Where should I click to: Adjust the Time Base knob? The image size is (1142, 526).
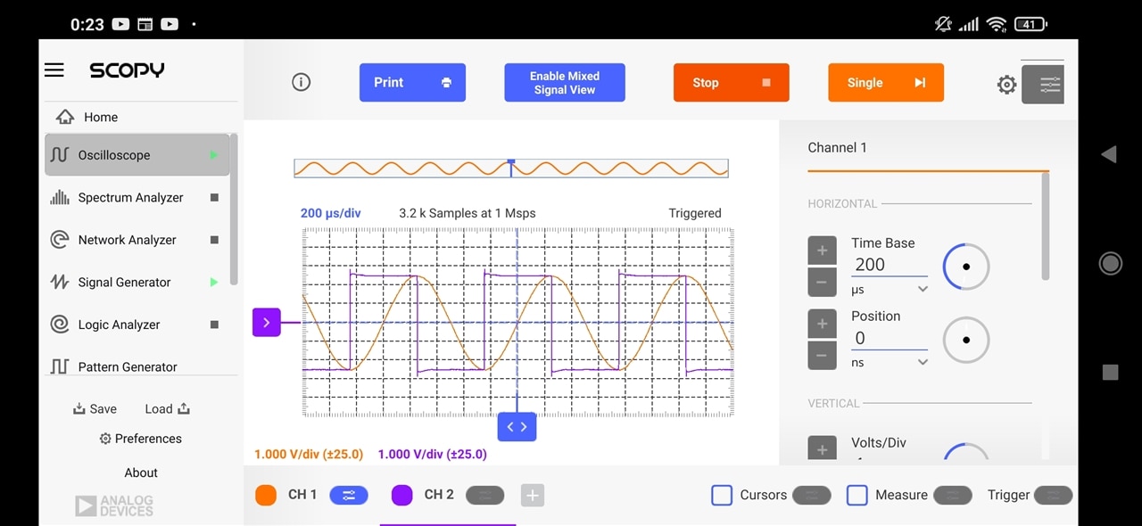point(966,267)
